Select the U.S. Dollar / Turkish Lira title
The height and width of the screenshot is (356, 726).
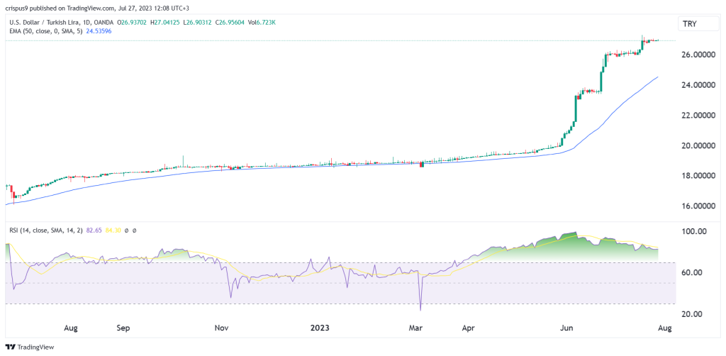48,22
